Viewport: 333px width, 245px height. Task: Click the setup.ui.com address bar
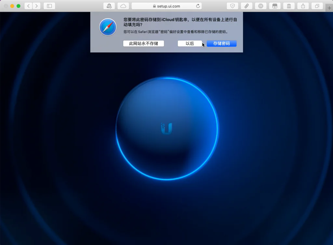[x=166, y=6]
